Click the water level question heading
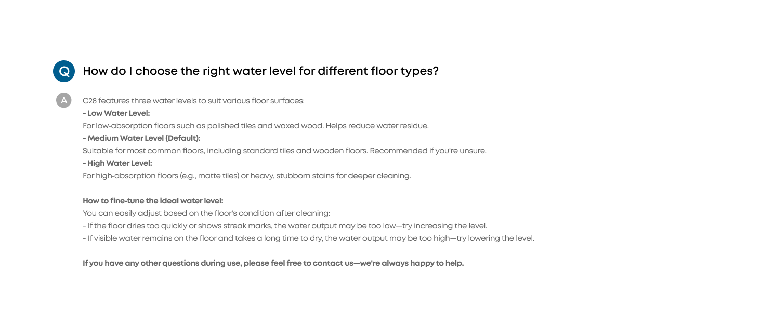The image size is (761, 312). pyautogui.click(x=260, y=71)
